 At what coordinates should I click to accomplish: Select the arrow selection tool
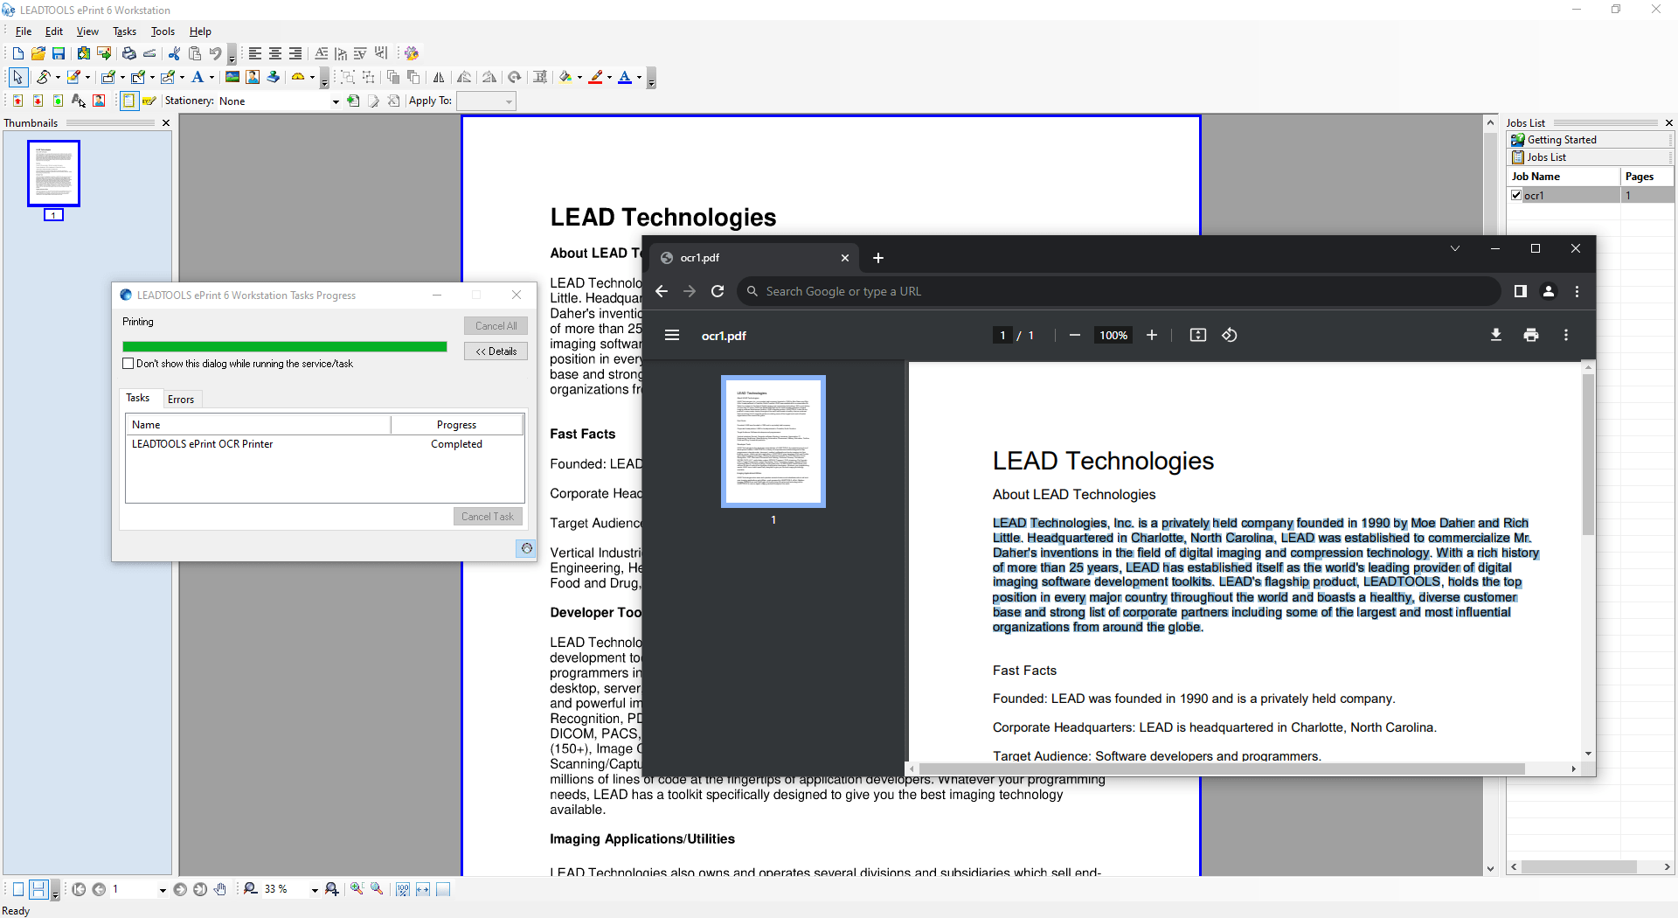(18, 78)
